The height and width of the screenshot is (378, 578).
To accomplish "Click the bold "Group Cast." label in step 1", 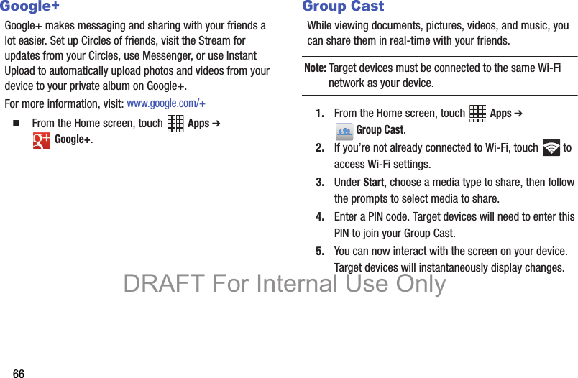I will click(x=381, y=129).
